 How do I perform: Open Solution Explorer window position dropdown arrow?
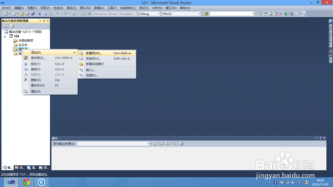click(x=40, y=21)
